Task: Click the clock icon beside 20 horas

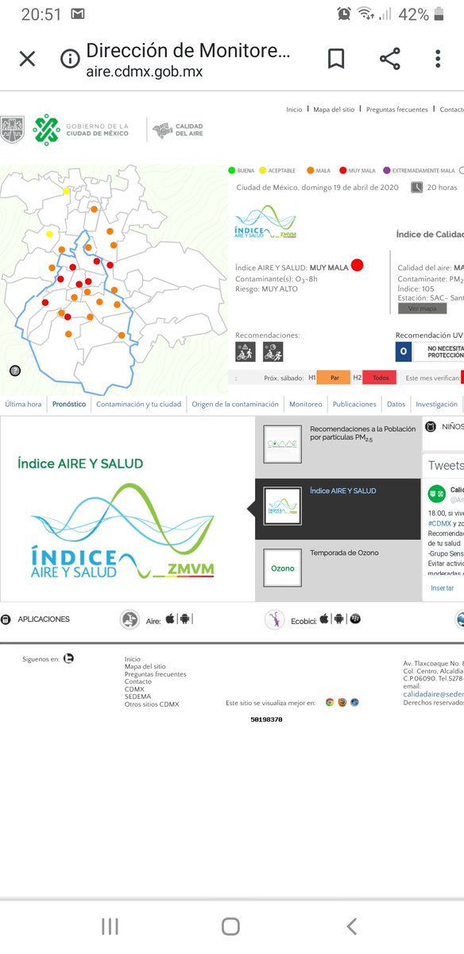Action: point(417,188)
